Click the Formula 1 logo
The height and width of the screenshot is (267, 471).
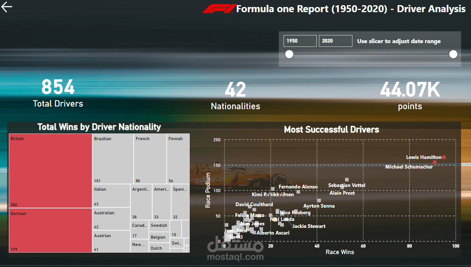[x=219, y=9]
